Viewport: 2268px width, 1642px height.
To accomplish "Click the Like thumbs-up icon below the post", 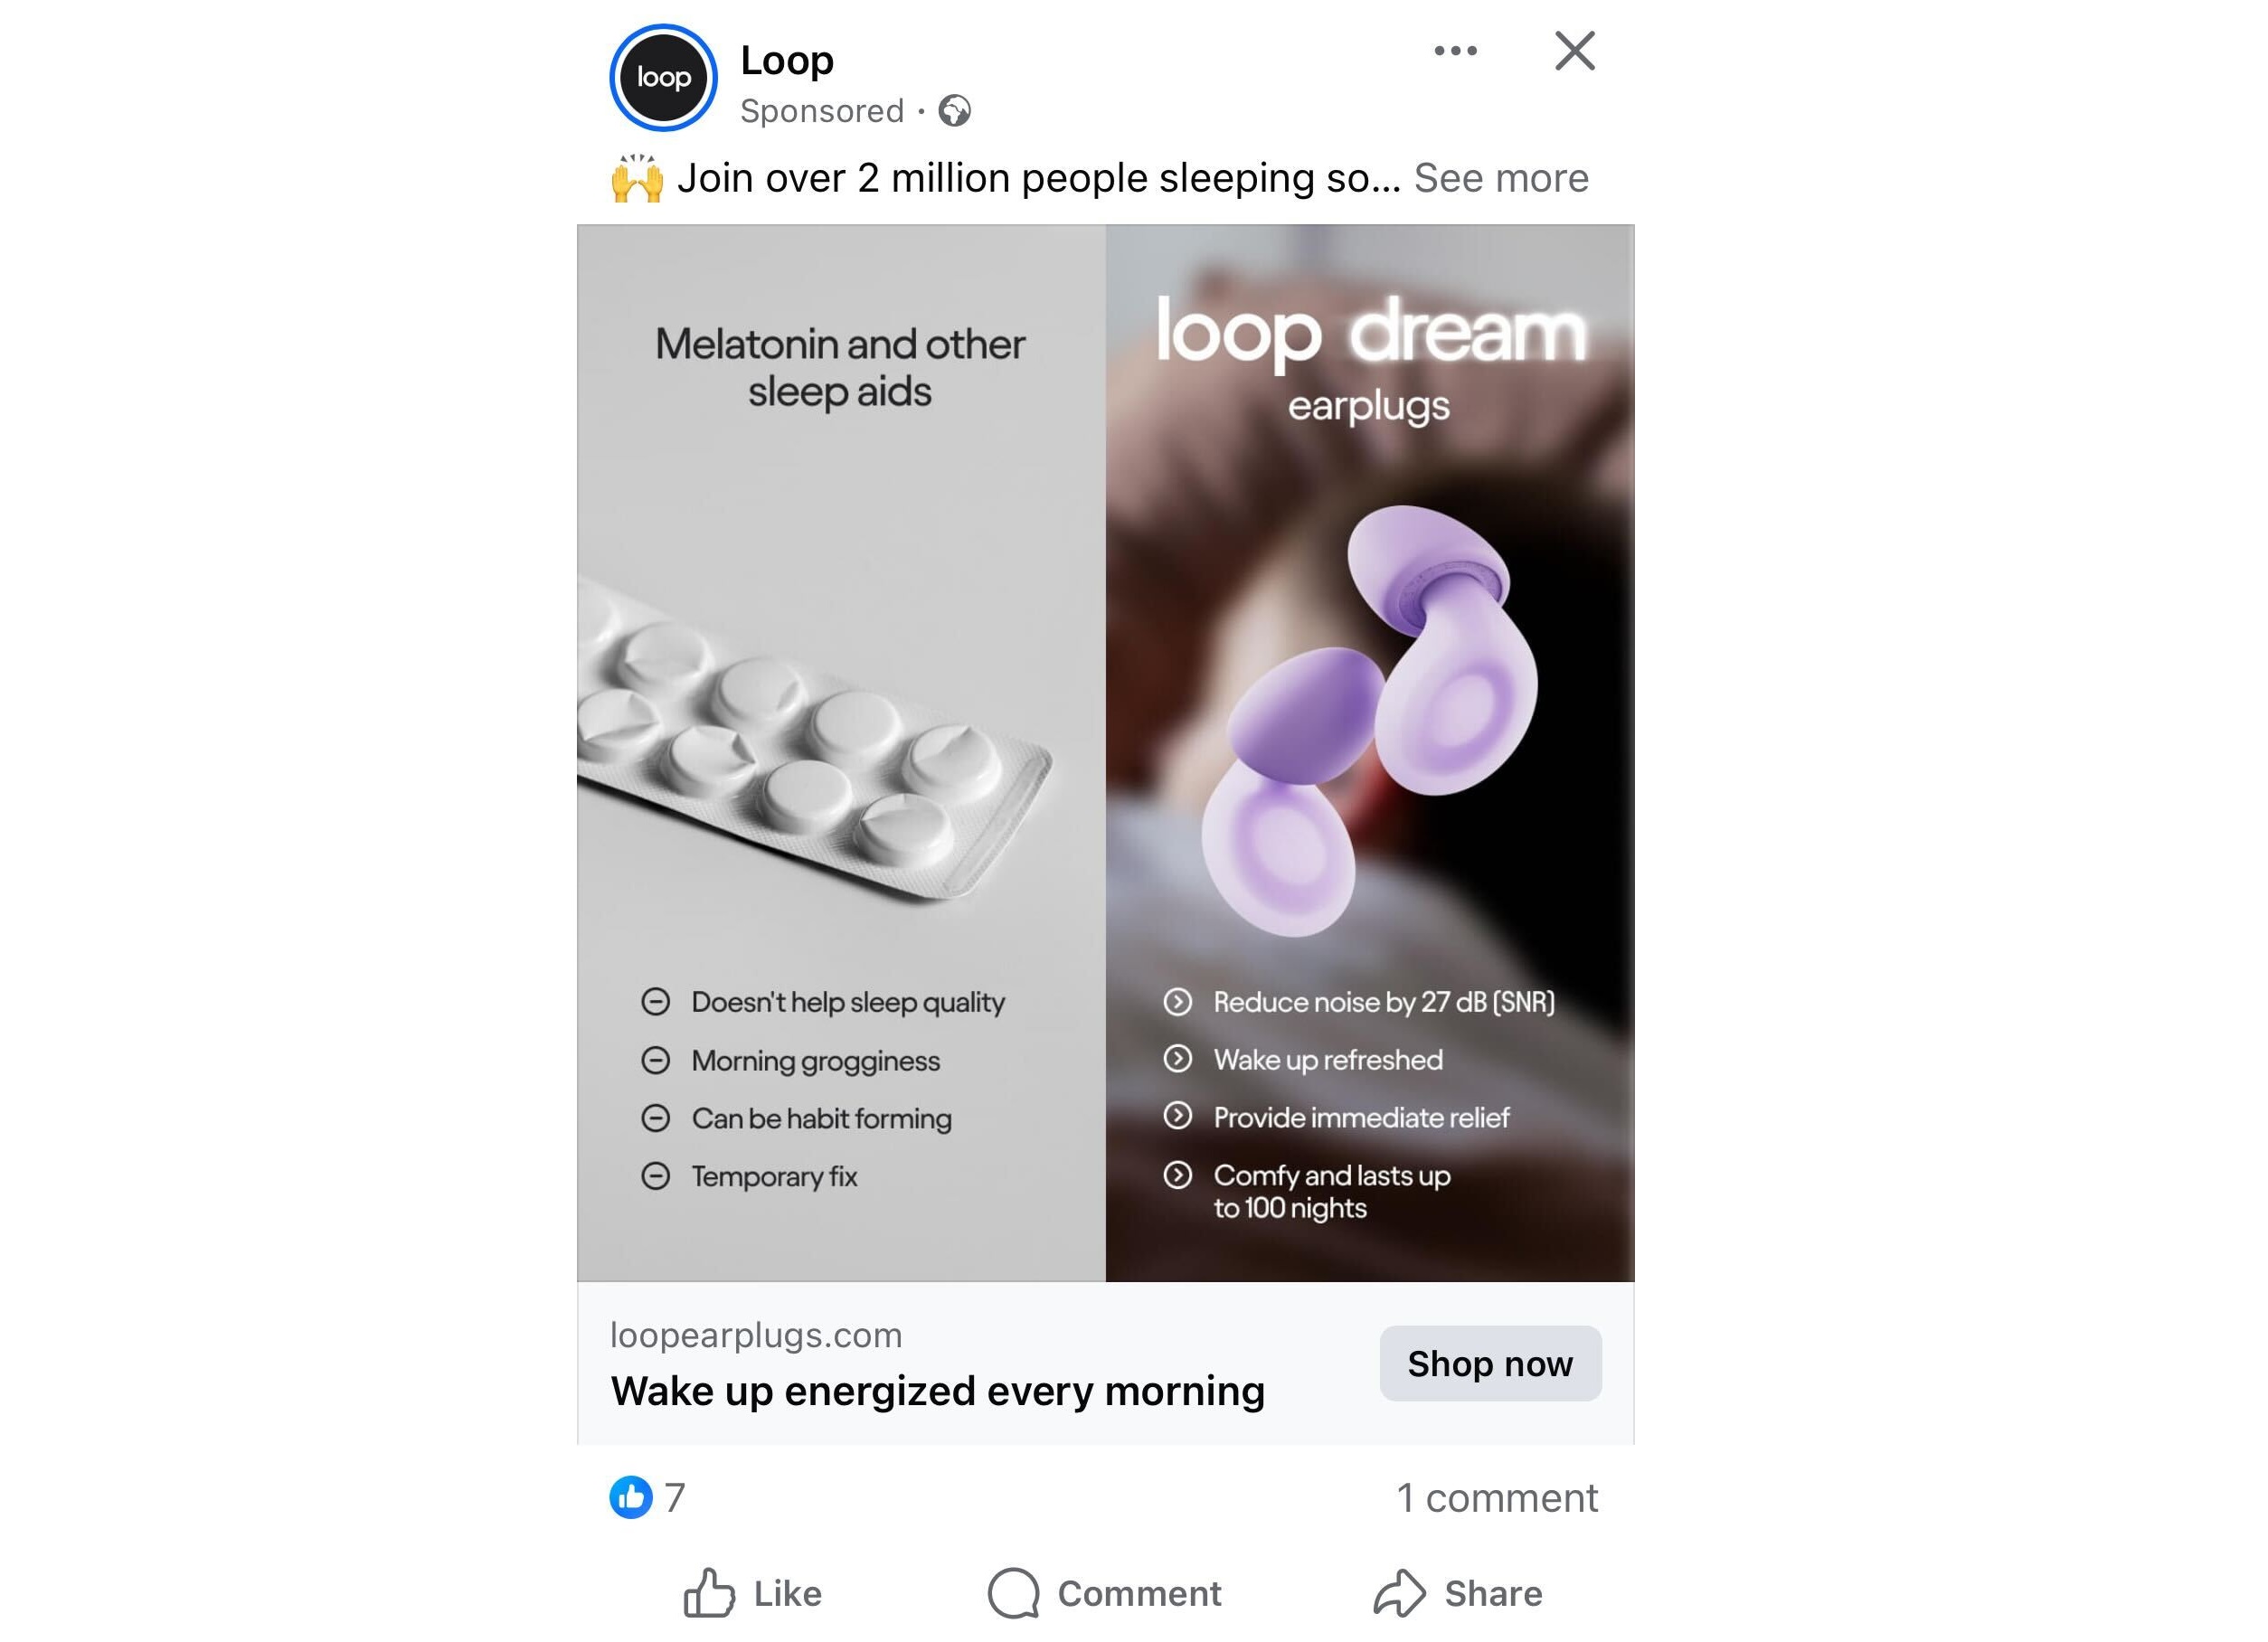I will (711, 1591).
